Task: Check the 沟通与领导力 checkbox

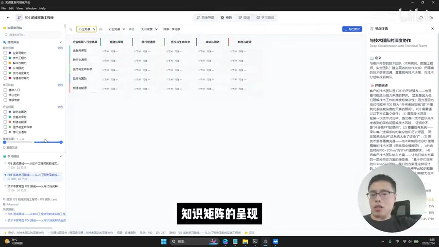Action: coord(5,78)
